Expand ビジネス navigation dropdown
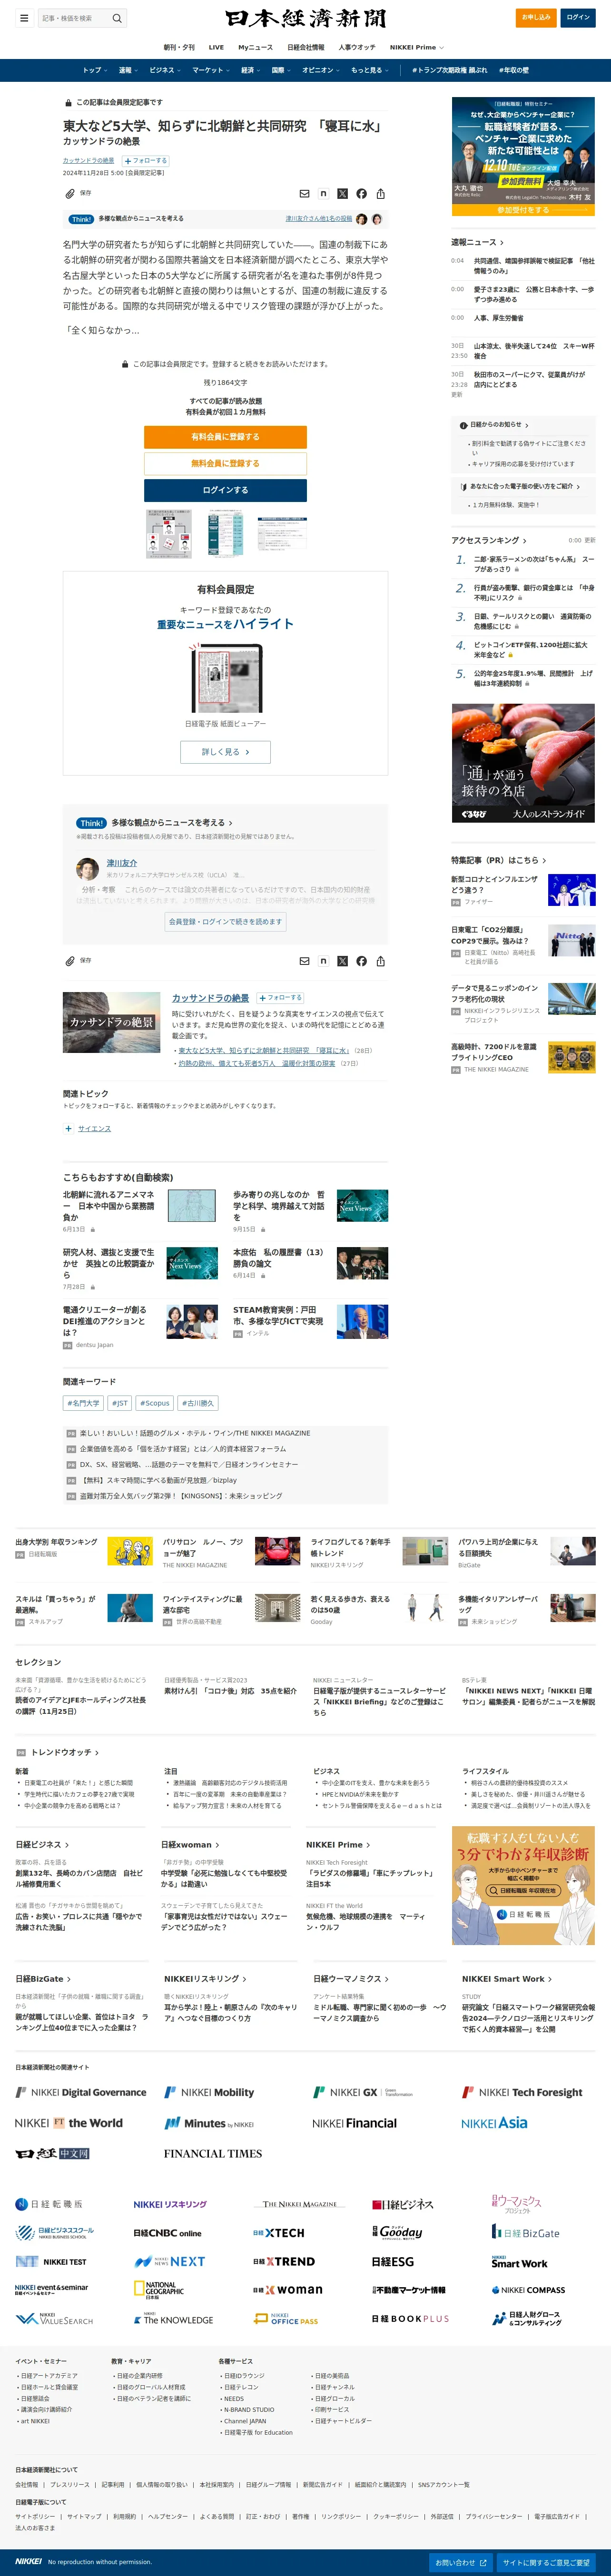The image size is (611, 2576). click(165, 70)
